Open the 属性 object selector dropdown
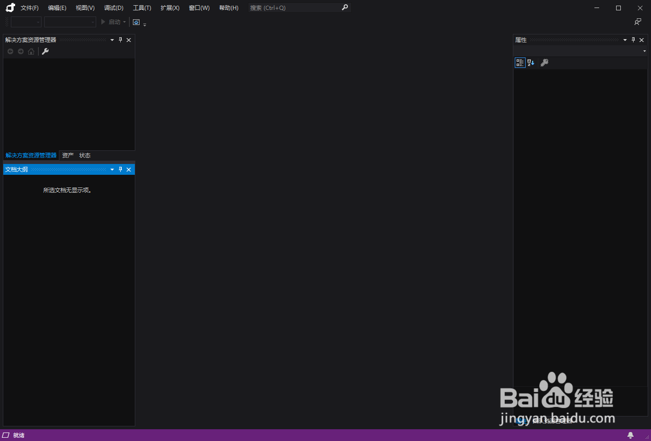Screen dimensions: 651x441 [644, 51]
